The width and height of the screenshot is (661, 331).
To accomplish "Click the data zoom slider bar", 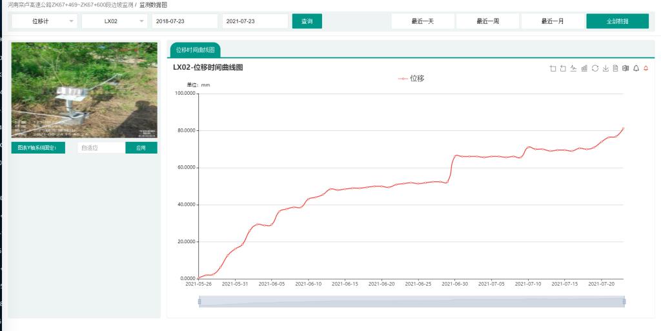I will [x=412, y=301].
